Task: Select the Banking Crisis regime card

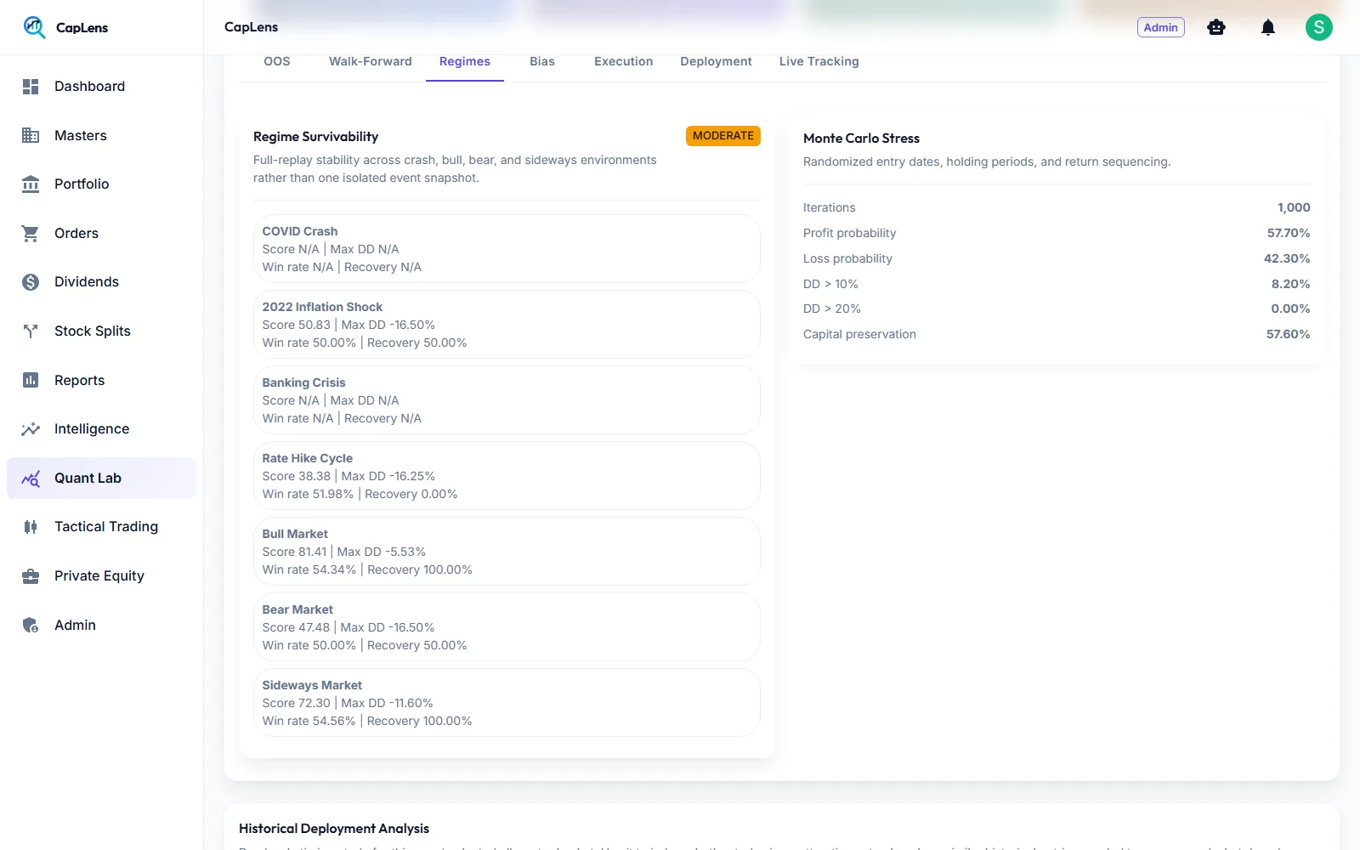Action: click(x=507, y=399)
